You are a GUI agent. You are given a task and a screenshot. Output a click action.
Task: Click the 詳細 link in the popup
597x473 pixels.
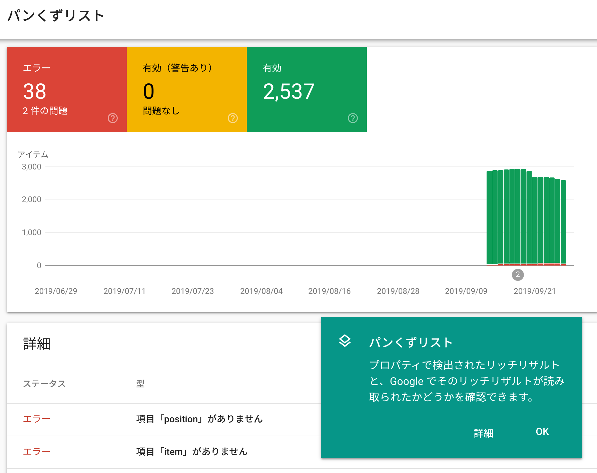click(484, 433)
